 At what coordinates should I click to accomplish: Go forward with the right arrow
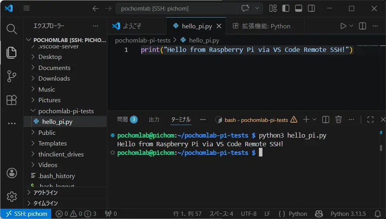pos(108,9)
